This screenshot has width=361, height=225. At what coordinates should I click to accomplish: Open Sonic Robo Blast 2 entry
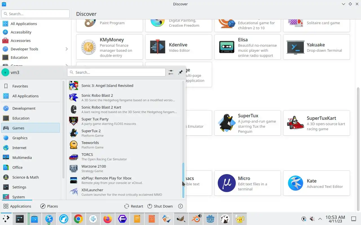(124, 97)
